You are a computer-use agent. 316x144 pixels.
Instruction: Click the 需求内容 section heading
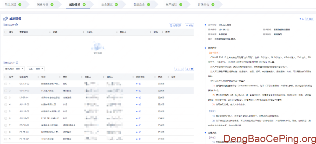coord(212,48)
